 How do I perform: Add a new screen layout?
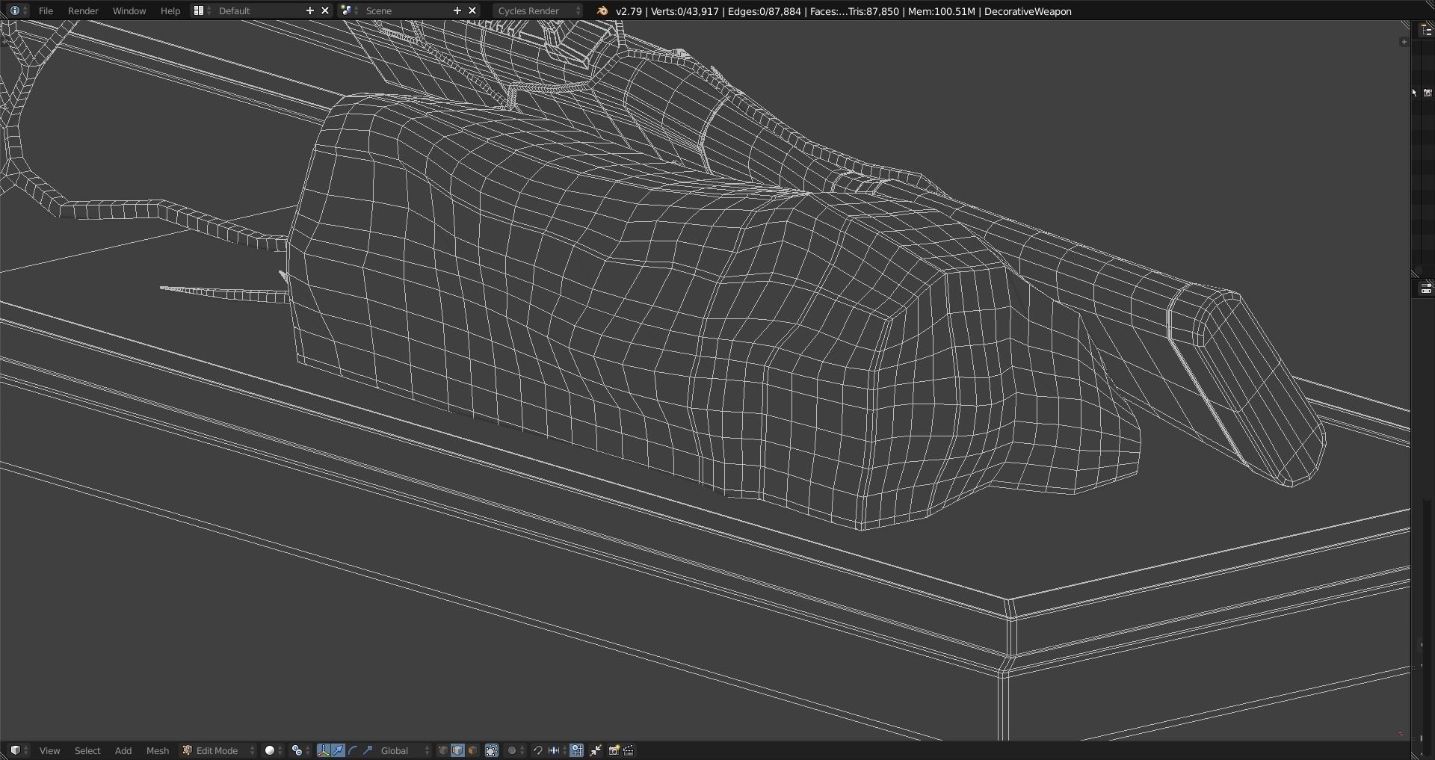pyautogui.click(x=310, y=10)
